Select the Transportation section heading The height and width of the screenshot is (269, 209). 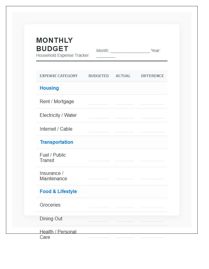click(x=56, y=142)
